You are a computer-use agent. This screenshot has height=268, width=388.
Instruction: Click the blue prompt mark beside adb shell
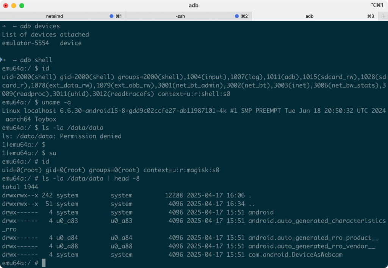[x=2, y=60]
